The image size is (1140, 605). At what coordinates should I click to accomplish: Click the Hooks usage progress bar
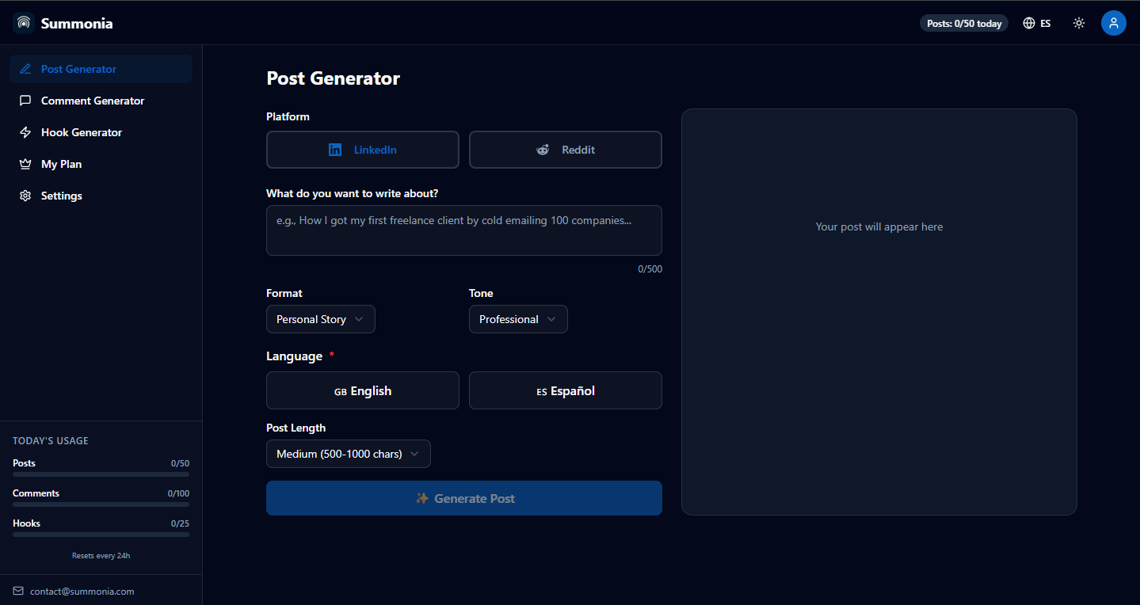(x=101, y=535)
